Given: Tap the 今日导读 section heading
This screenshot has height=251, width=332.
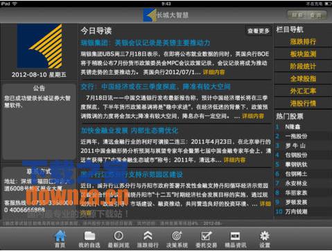Looking at the screenshot, I should 96,31.
